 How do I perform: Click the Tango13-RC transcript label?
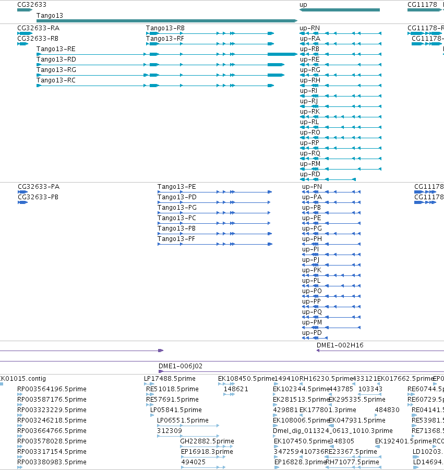[x=56, y=80]
